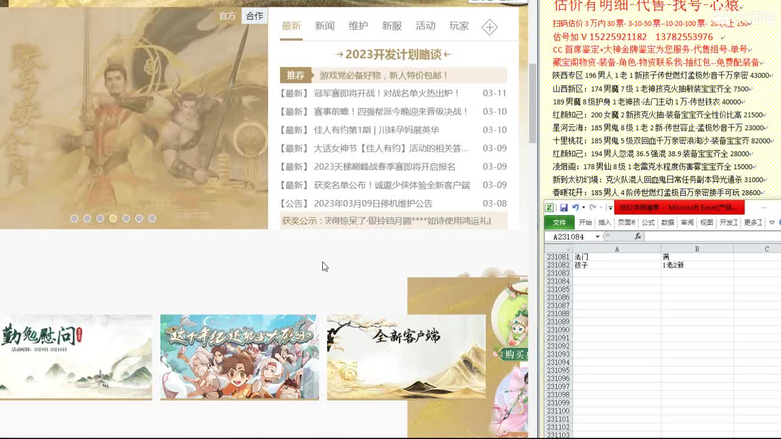This screenshot has width=781, height=439.
Task: Select the second carousel dot under the banner
Action: (87, 218)
